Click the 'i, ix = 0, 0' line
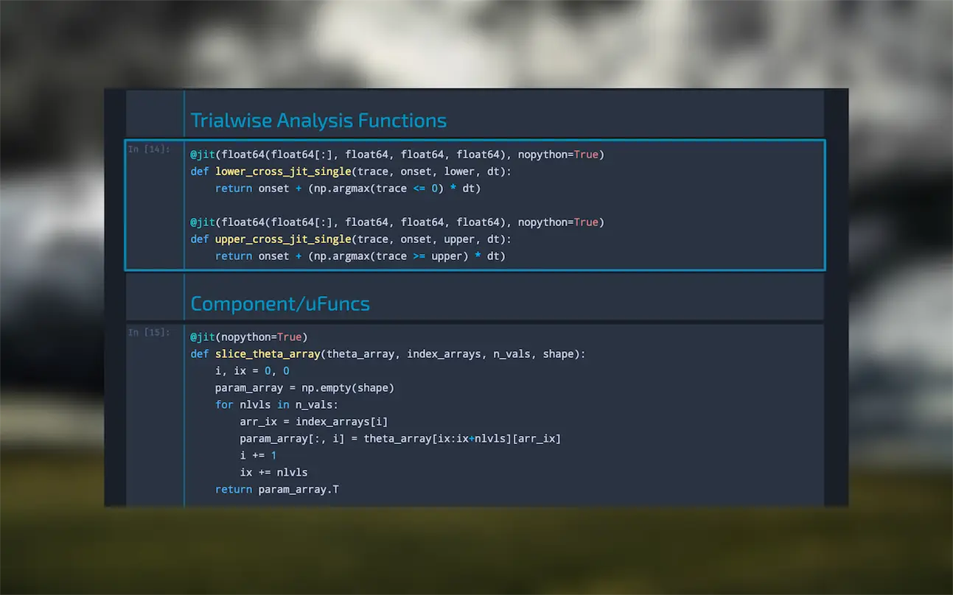 click(252, 371)
